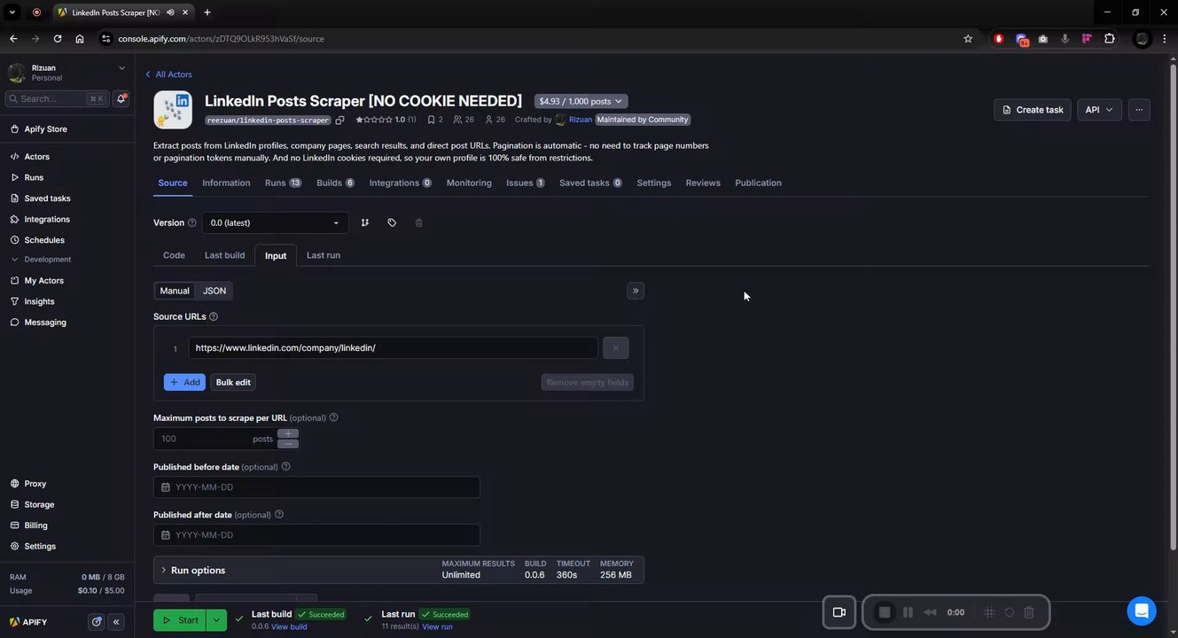This screenshot has width=1178, height=638.
Task: Open author Rizuan profile link
Action: pyautogui.click(x=580, y=120)
